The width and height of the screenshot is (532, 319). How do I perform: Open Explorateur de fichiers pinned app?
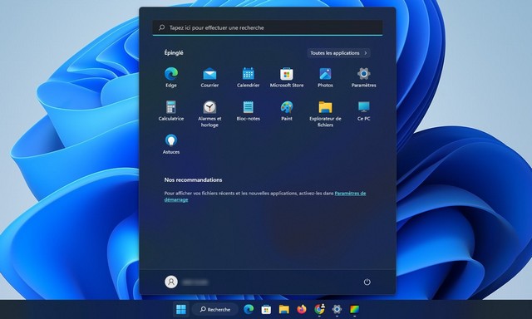point(325,114)
